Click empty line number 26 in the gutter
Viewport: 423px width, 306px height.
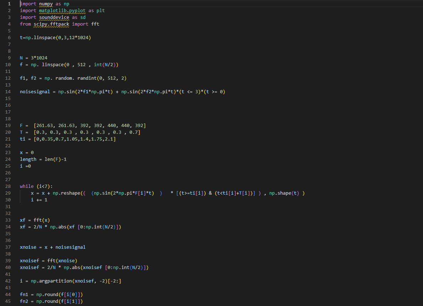(x=8, y=173)
